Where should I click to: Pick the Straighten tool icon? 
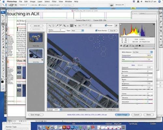pyautogui.click(x=68, y=26)
